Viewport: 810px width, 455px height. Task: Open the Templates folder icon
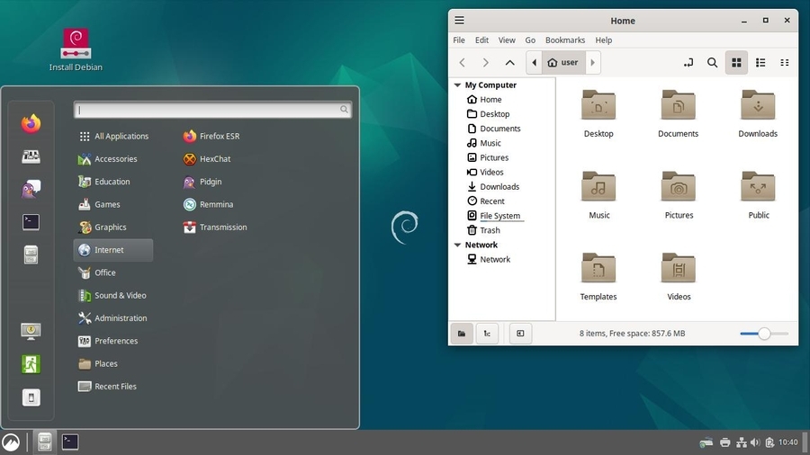click(598, 277)
